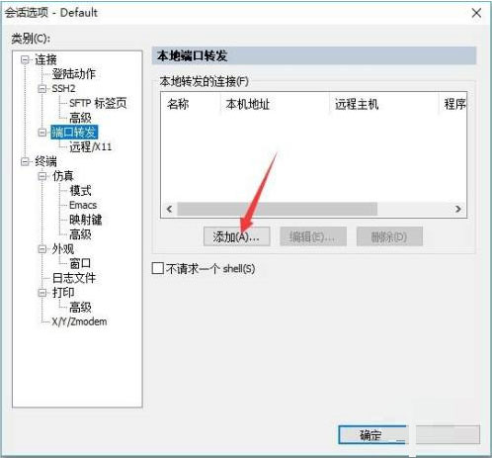
Task: Open the Emacs settings category
Action: (83, 205)
